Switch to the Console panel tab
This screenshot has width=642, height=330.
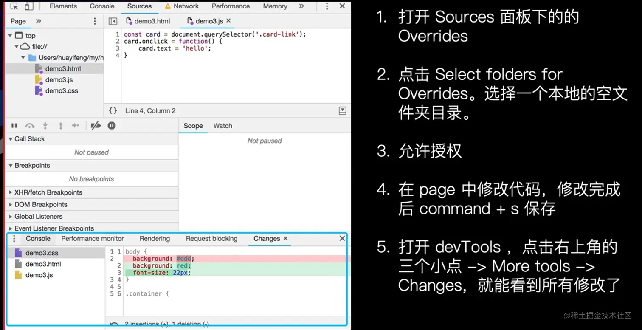click(102, 6)
